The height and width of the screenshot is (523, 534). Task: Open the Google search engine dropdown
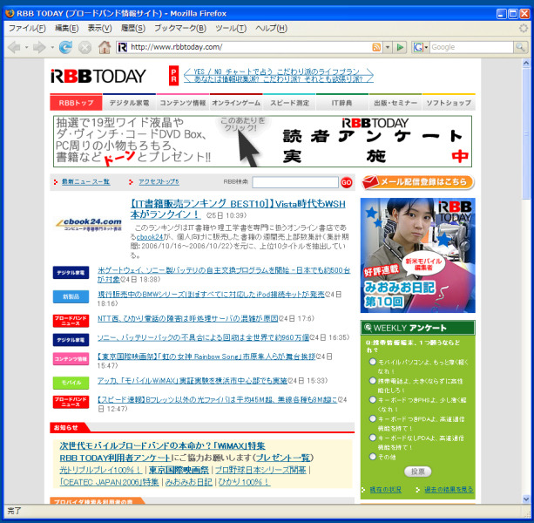(x=421, y=47)
